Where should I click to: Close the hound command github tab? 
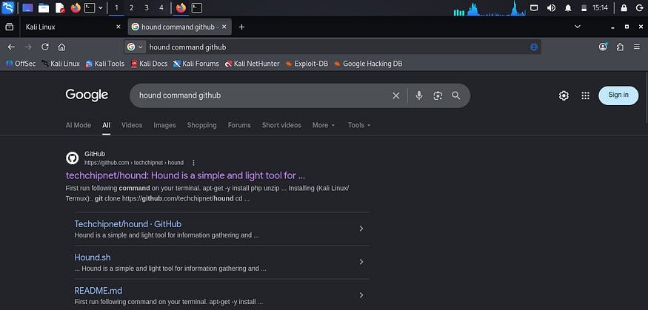click(224, 27)
